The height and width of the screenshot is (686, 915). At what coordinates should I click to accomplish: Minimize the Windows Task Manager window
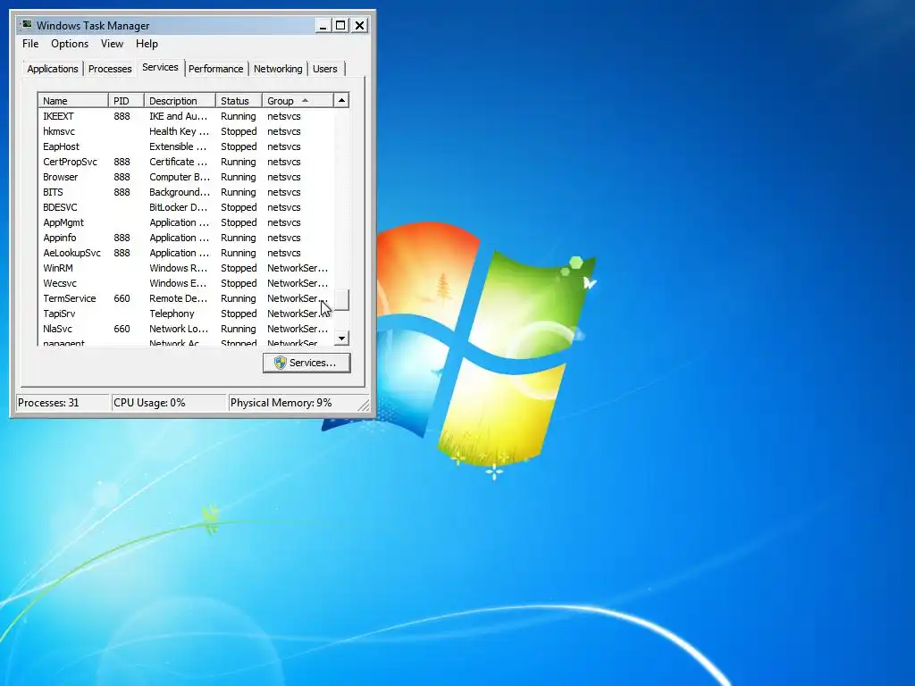[322, 26]
